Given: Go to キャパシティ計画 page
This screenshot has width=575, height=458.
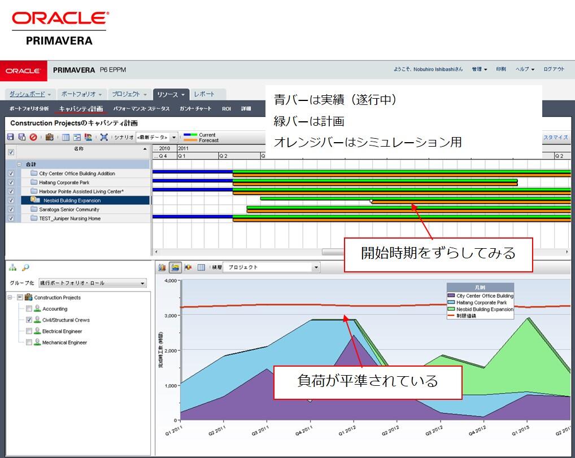Looking at the screenshot, I should pos(81,109).
